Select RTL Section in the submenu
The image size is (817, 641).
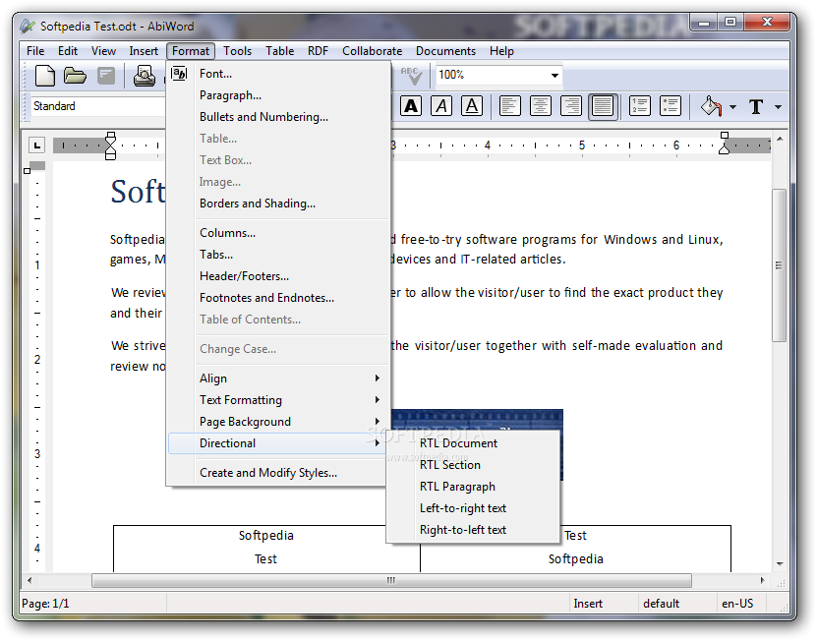(473, 465)
